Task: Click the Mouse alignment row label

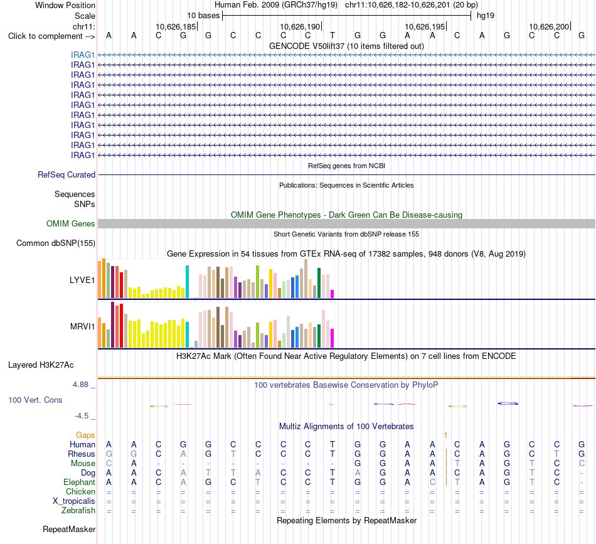Action: click(x=83, y=464)
